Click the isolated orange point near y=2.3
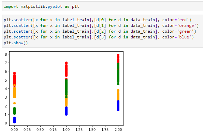The image size is (203, 136). [14, 103]
